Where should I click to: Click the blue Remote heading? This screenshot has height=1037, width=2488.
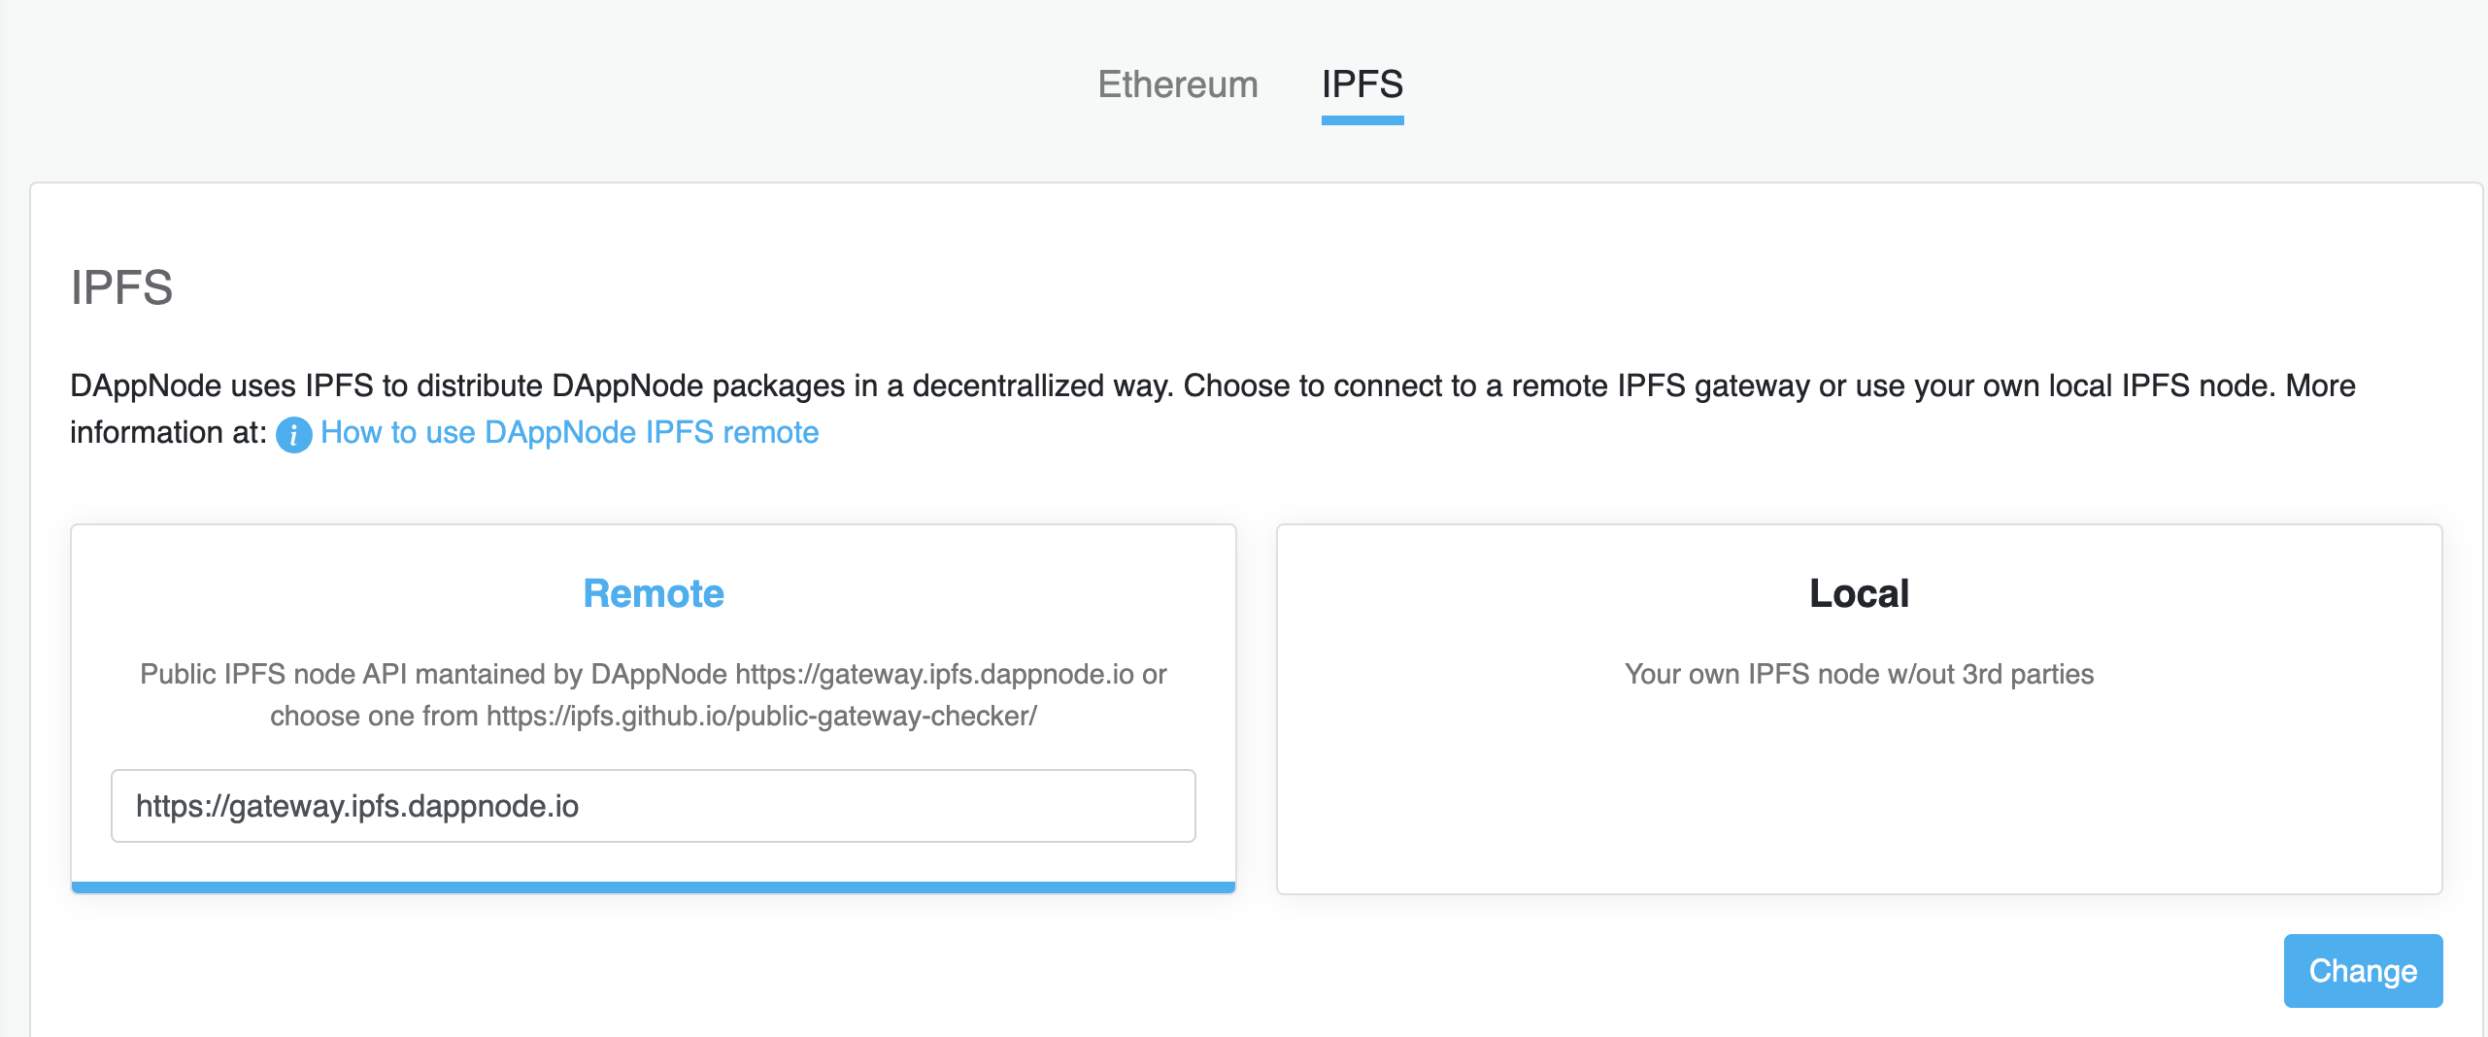(653, 593)
